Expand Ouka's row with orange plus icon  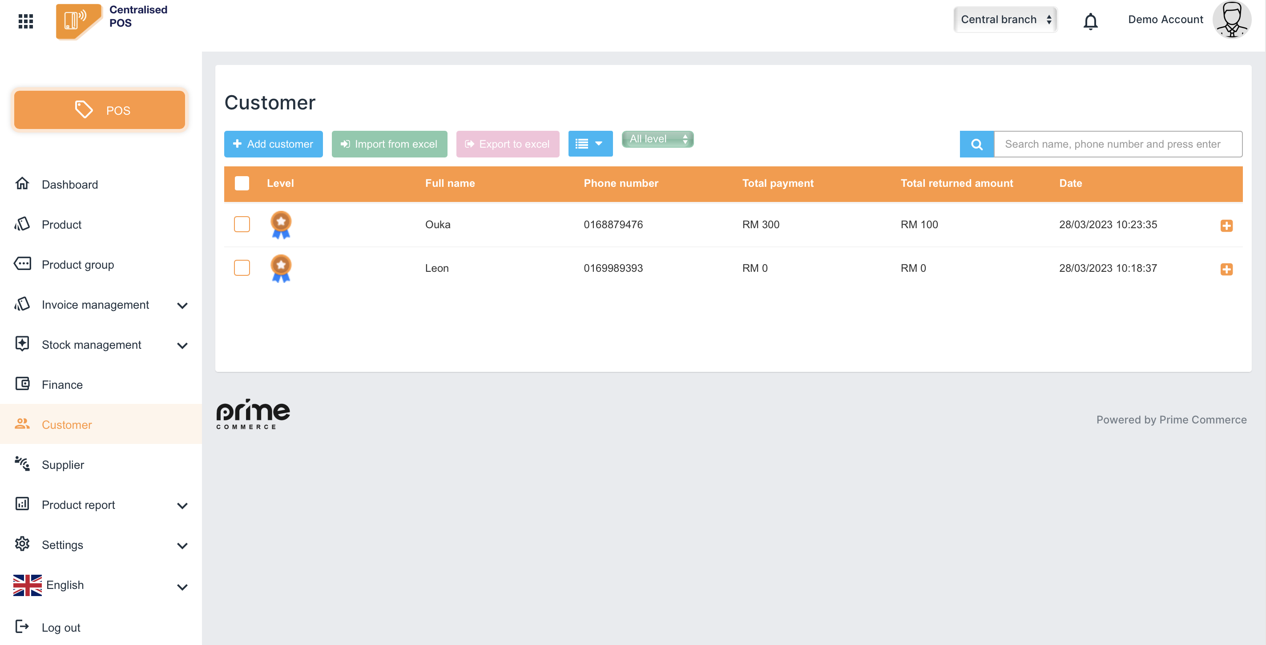1226,226
